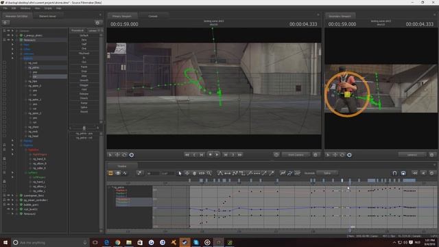Click the plus button to add animation set
Screen dimensions: 439x247
click(5, 23)
